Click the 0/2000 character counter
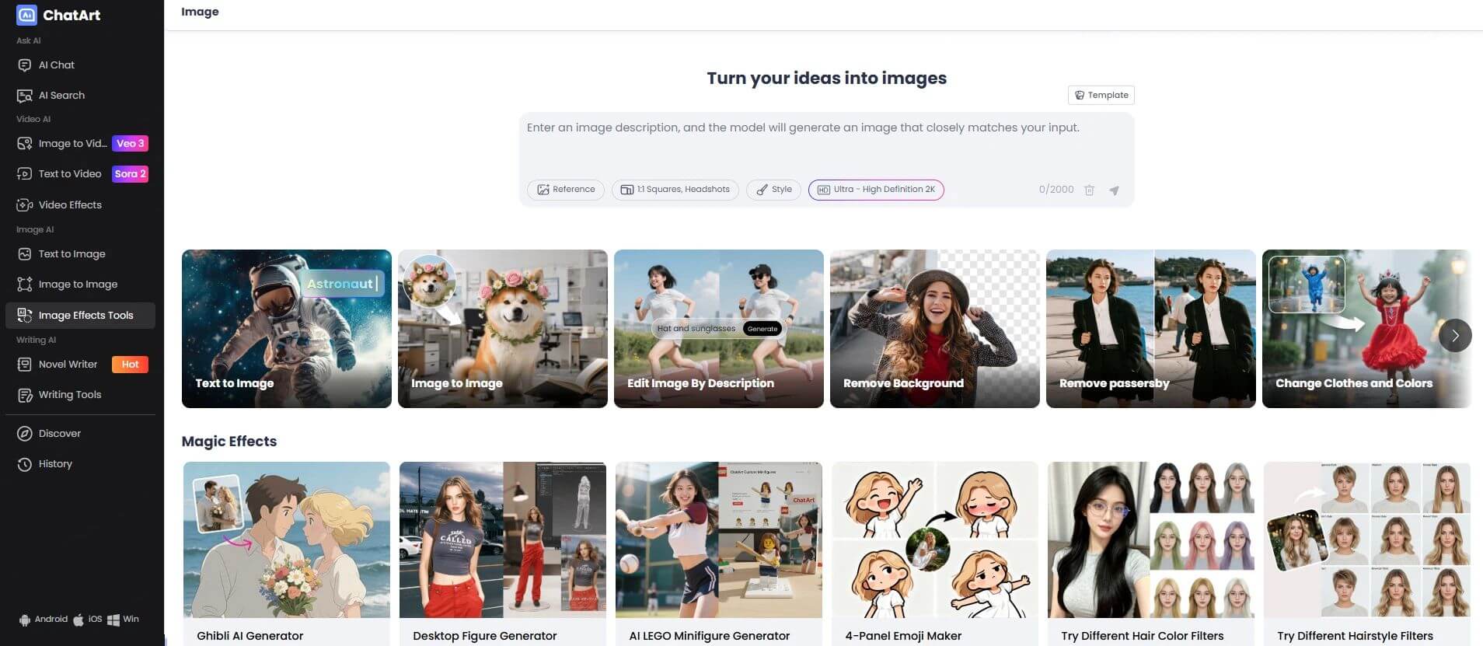This screenshot has width=1483, height=646. [1056, 190]
